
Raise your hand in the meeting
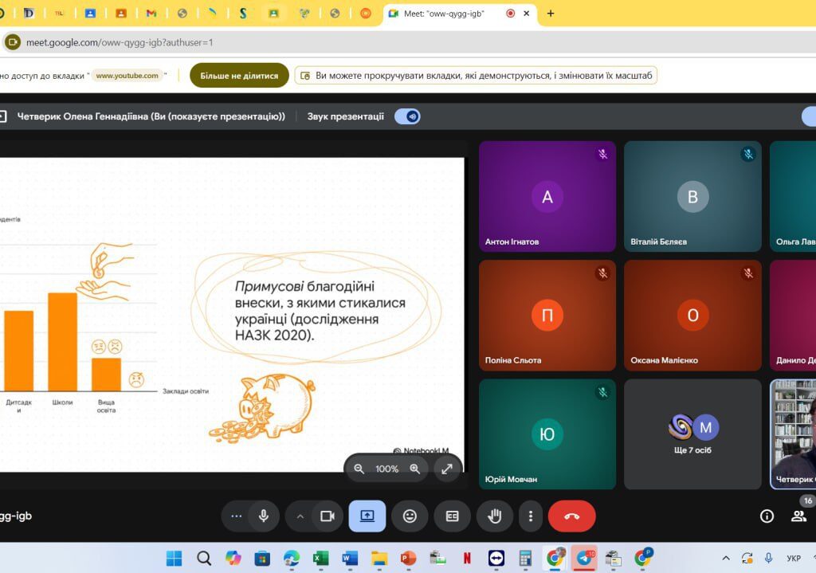click(x=495, y=516)
